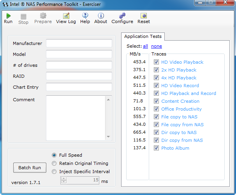Click the 440.3 MB/s result value
The image size is (236, 195).
click(139, 93)
